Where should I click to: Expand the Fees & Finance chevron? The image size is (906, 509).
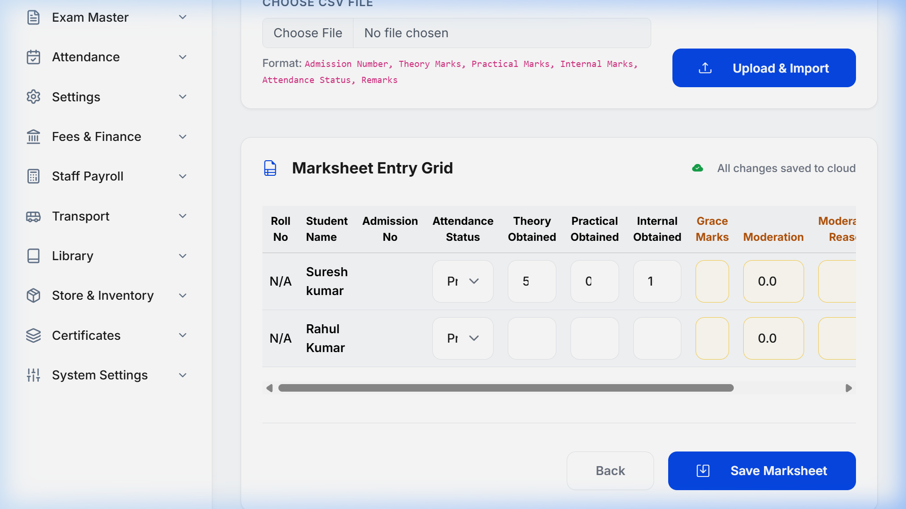tap(183, 137)
